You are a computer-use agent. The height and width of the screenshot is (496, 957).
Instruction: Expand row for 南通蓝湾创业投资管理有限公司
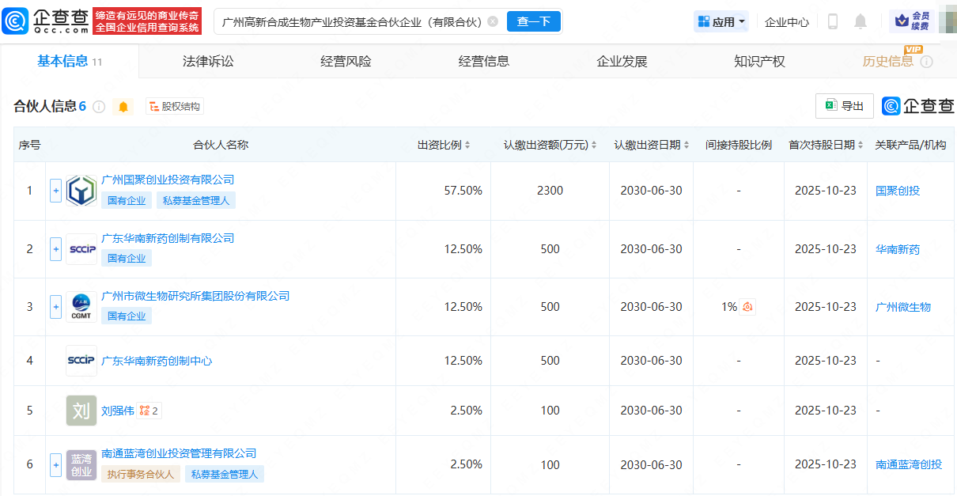(x=55, y=465)
